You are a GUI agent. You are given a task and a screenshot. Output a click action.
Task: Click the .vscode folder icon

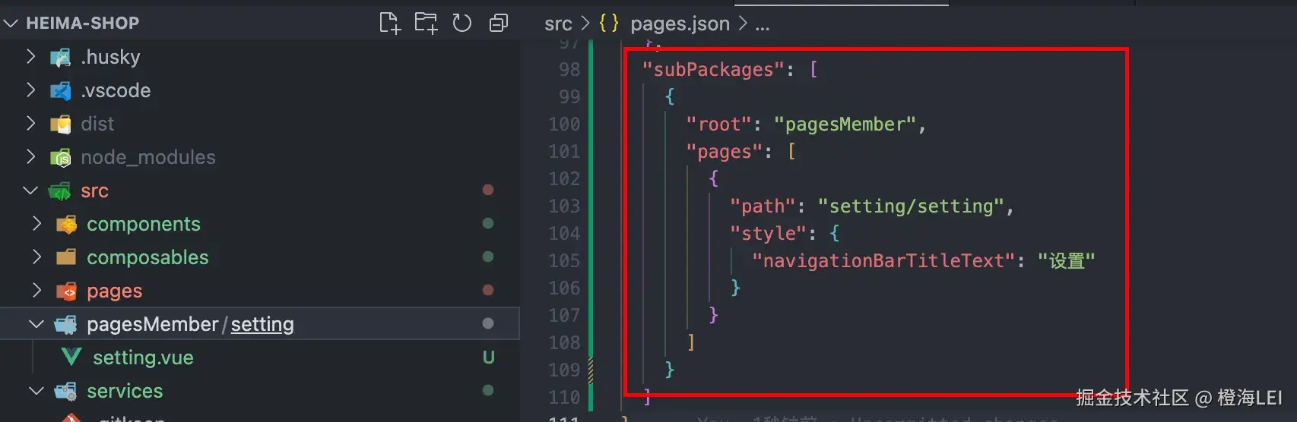click(x=60, y=91)
